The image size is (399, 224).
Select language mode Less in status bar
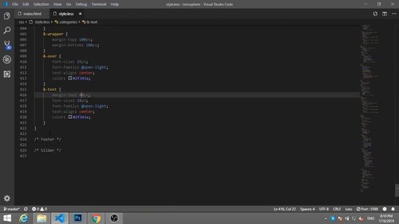click(349, 209)
